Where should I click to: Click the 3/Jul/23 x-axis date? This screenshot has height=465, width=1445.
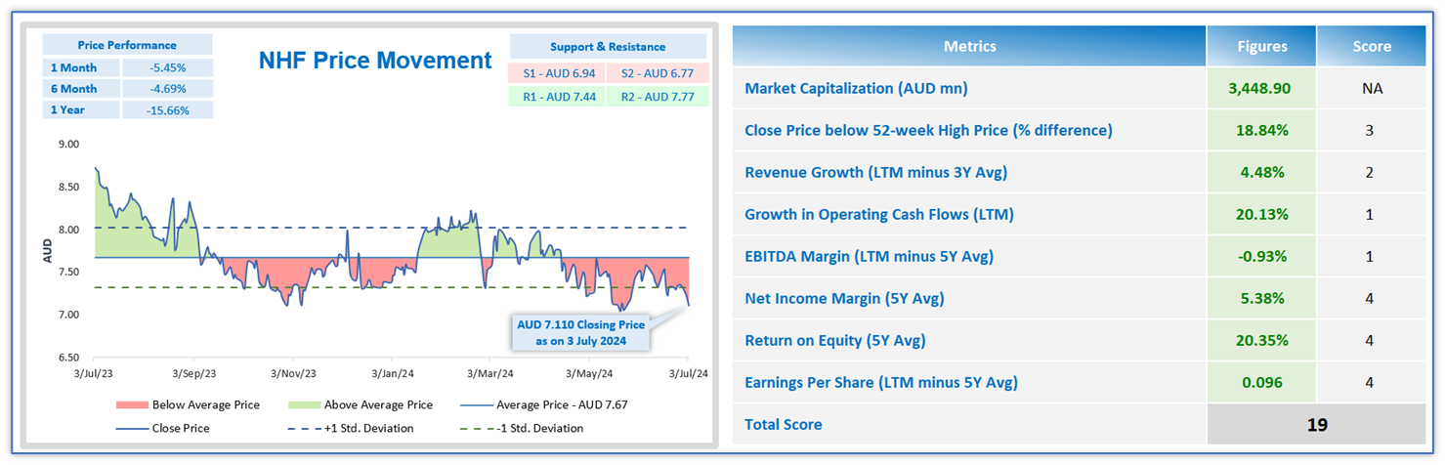pyautogui.click(x=94, y=373)
